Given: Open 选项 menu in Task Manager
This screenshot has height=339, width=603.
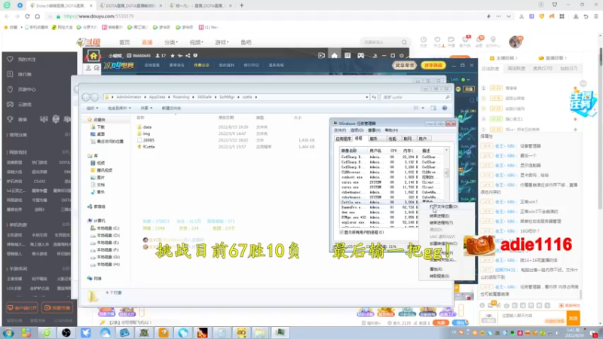Looking at the screenshot, I should [x=357, y=130].
